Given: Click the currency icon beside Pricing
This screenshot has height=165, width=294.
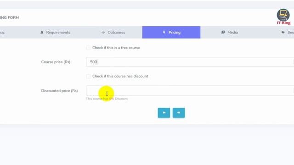Looking at the screenshot, I should 164,33.
